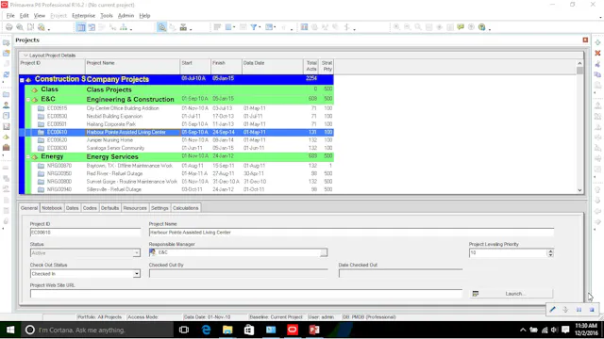
Task: Click the red close-panel icon beside Projects title
Action: (585, 40)
